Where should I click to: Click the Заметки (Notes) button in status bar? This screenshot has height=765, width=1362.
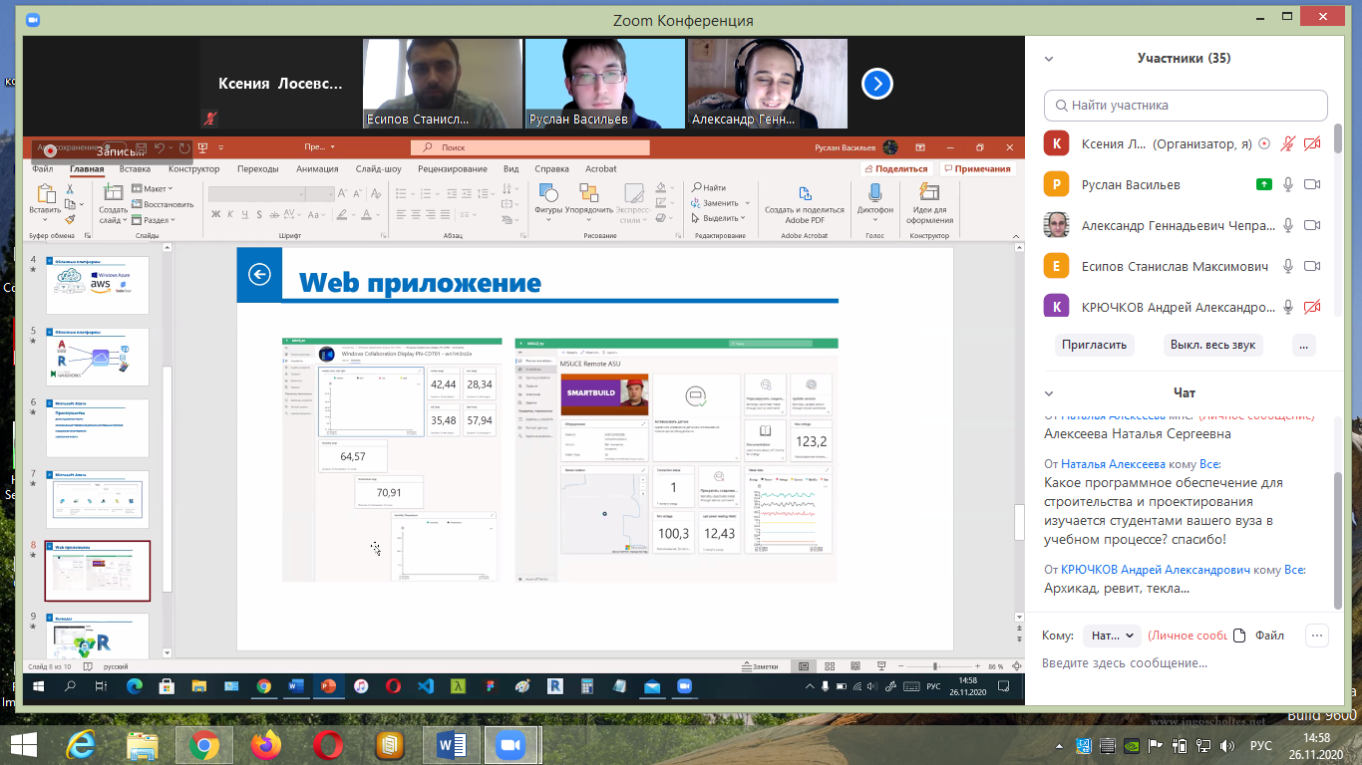pyautogui.click(x=760, y=666)
